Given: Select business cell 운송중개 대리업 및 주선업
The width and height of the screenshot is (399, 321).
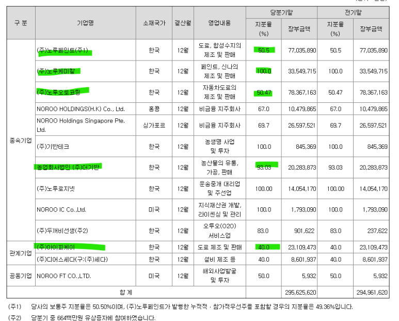Looking at the screenshot, I should (219, 189).
